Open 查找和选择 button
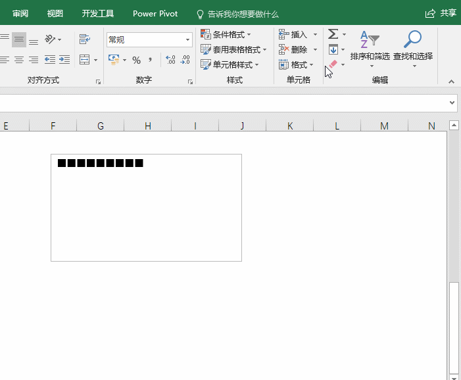 coord(413,49)
